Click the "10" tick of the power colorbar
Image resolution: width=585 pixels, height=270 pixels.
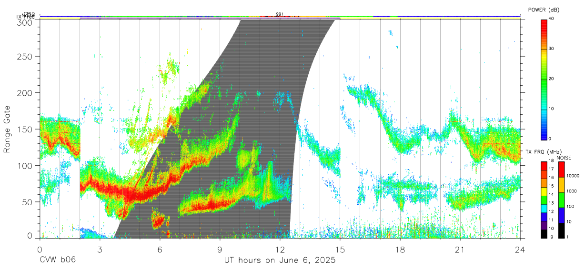tap(552, 109)
